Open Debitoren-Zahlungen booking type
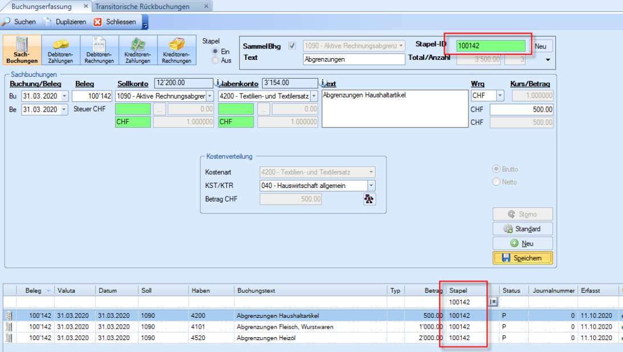The image size is (623, 352). 60,50
